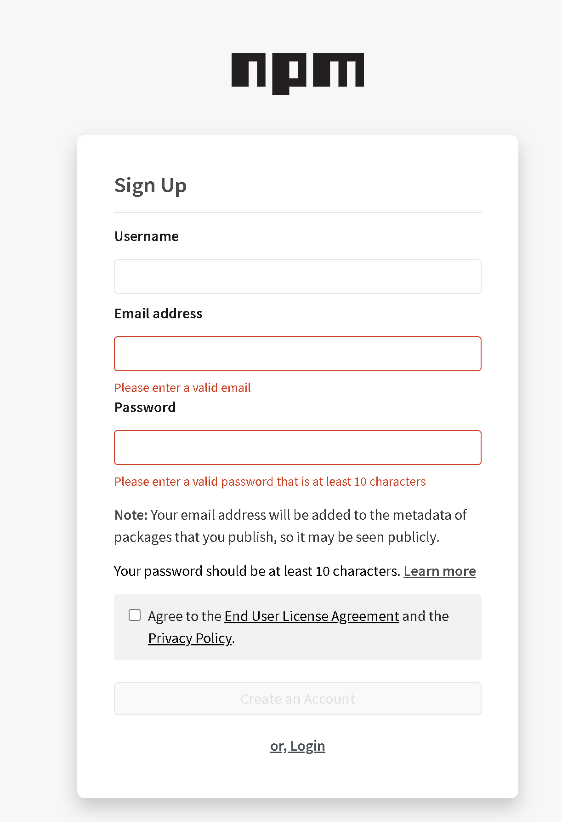Click the Note about email metadata
The image size is (562, 822).
point(290,526)
